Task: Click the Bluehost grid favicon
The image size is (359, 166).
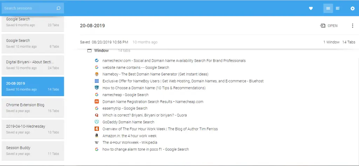Action: click(97, 81)
